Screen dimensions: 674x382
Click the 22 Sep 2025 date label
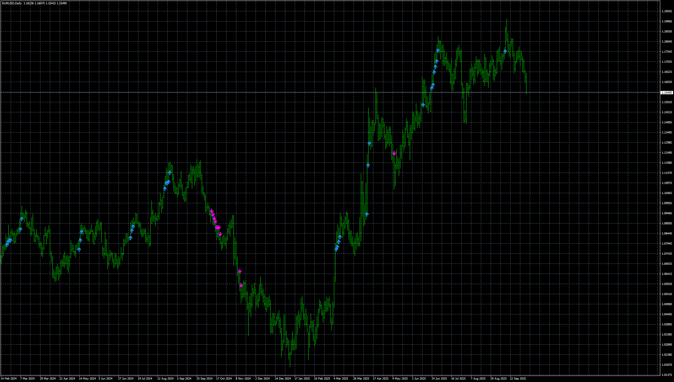[x=518, y=379]
